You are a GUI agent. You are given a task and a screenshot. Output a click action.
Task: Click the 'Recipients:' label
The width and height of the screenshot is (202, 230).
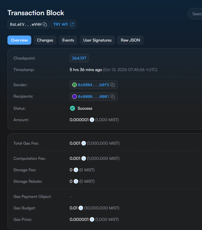click(23, 96)
